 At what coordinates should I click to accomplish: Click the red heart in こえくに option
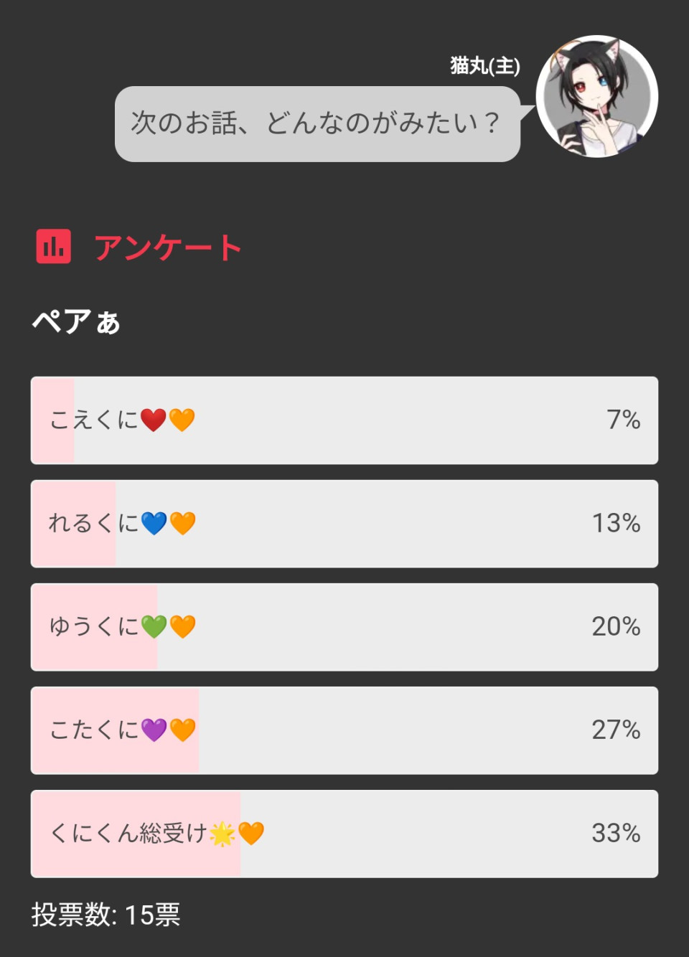(x=153, y=420)
